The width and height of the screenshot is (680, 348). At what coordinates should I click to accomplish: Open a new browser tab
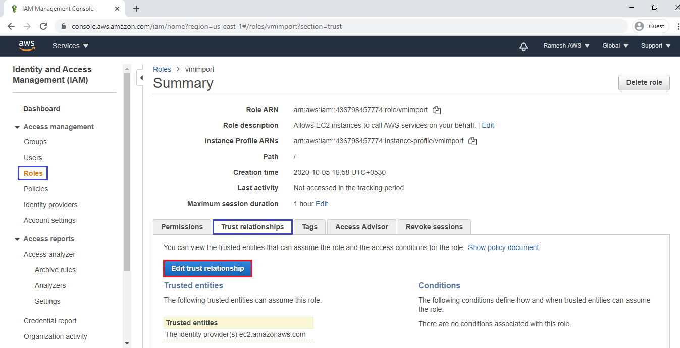pyautogui.click(x=136, y=9)
